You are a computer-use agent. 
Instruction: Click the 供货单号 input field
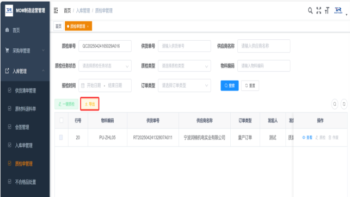click(x=185, y=46)
